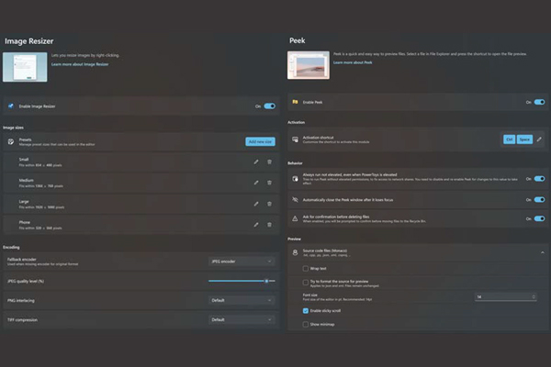The image size is (551, 367).
Task: Click the Phone preset name text
Action: click(x=25, y=222)
